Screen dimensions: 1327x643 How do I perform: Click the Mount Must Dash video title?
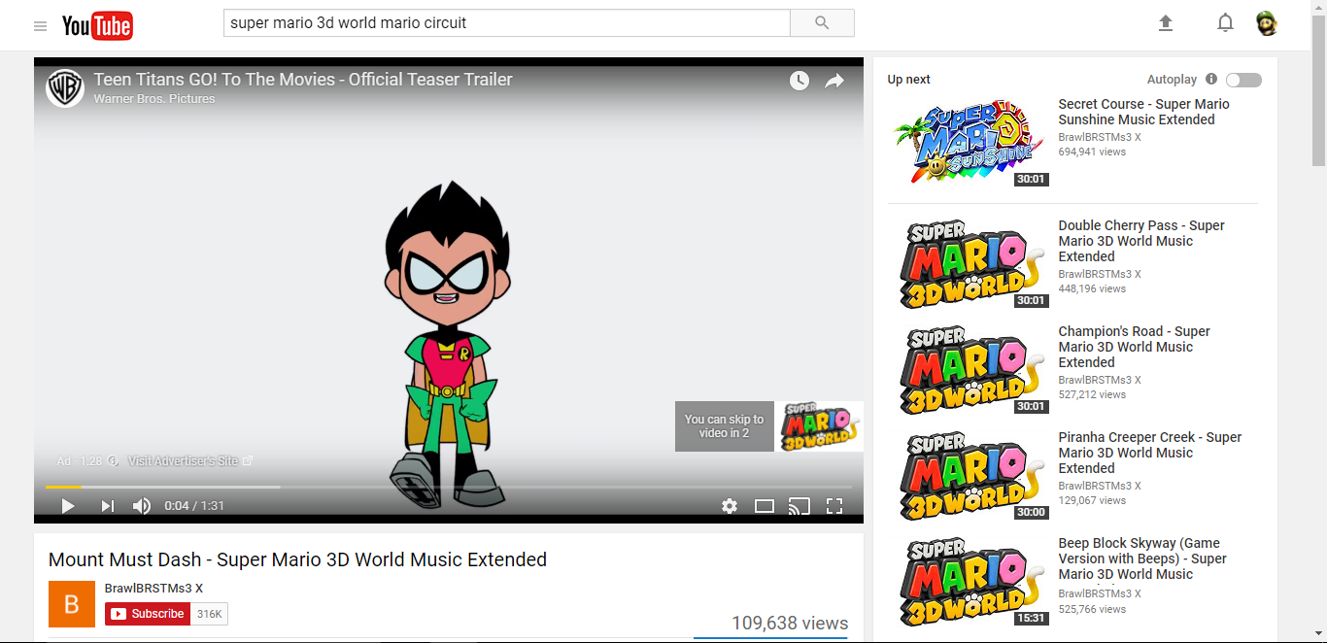(297, 559)
